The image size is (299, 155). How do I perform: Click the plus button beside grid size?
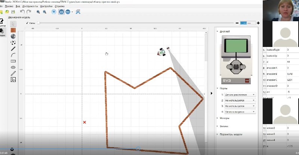click(x=258, y=23)
